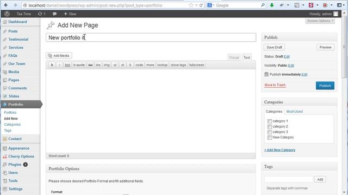The width and height of the screenshot is (348, 195).
Task: Edit the Public visibility link
Action: (x=291, y=66)
